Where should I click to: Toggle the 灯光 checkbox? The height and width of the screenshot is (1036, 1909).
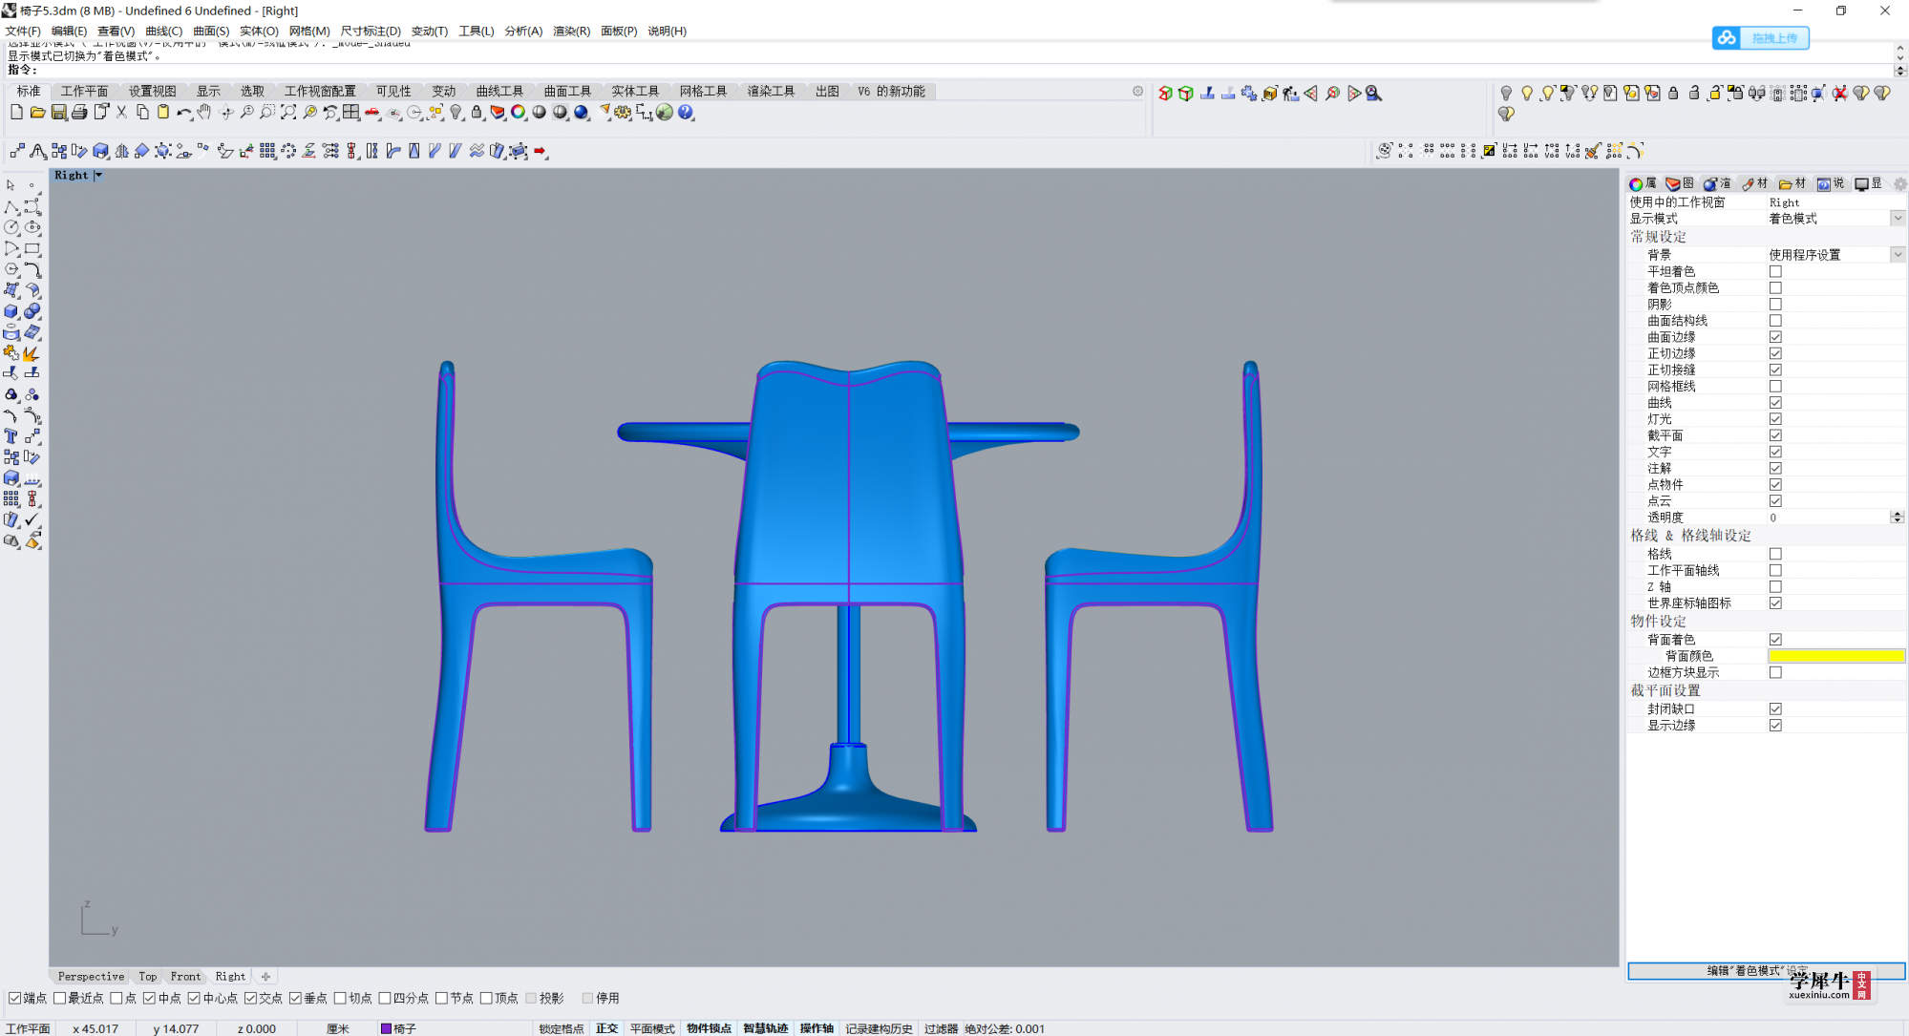(x=1775, y=419)
